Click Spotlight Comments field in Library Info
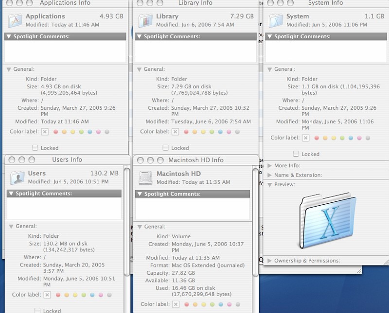The height and width of the screenshot is (313, 389). [x=196, y=51]
